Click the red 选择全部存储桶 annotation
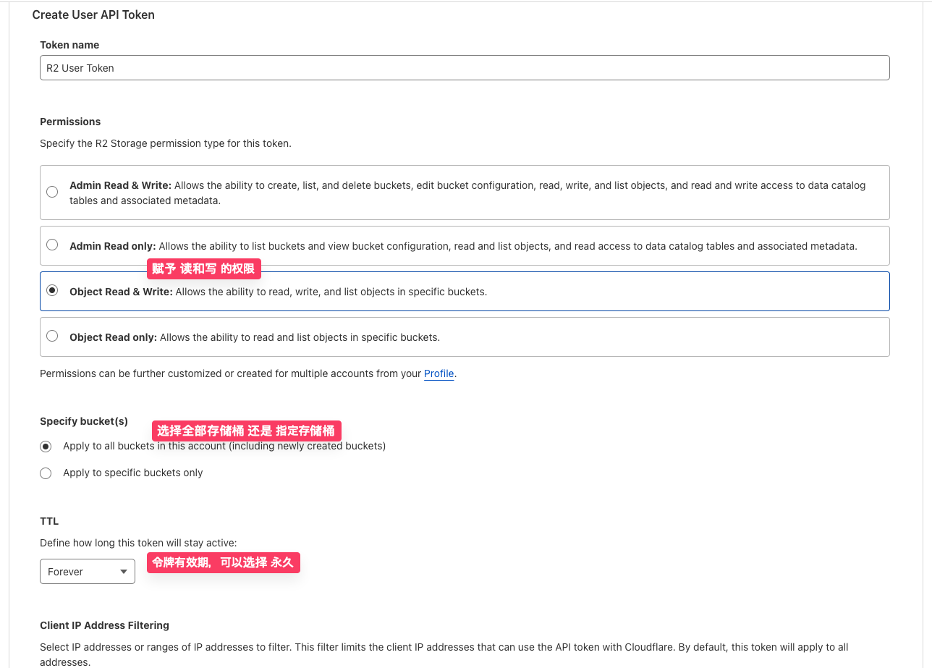 coord(246,431)
